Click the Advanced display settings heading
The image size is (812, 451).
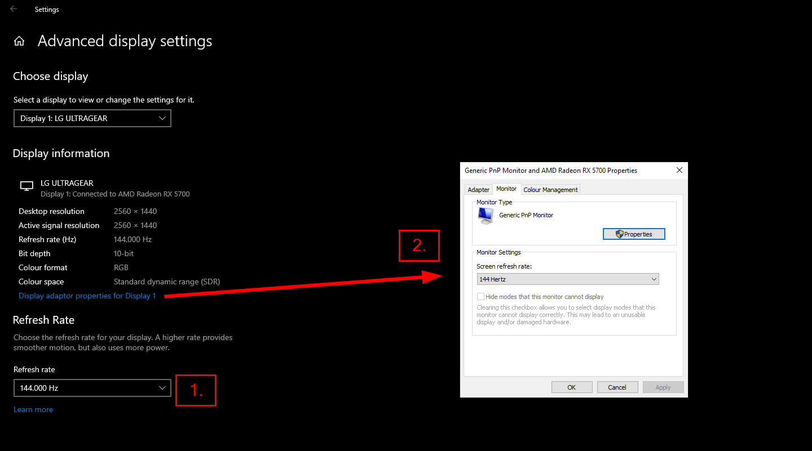pyautogui.click(x=125, y=41)
